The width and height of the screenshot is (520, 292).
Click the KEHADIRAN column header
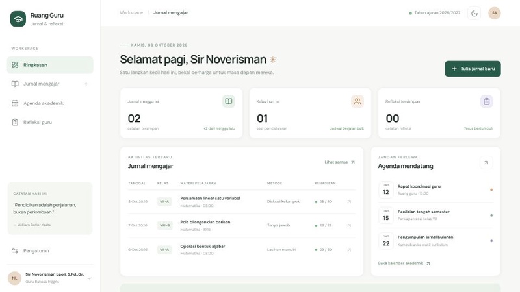(325, 183)
